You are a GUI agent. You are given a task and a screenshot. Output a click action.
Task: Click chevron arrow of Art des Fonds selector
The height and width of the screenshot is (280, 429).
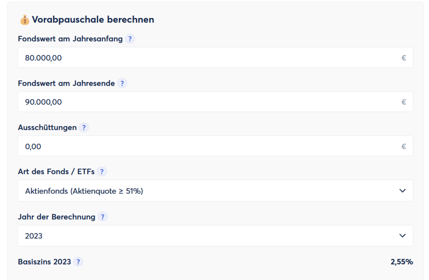click(x=402, y=191)
